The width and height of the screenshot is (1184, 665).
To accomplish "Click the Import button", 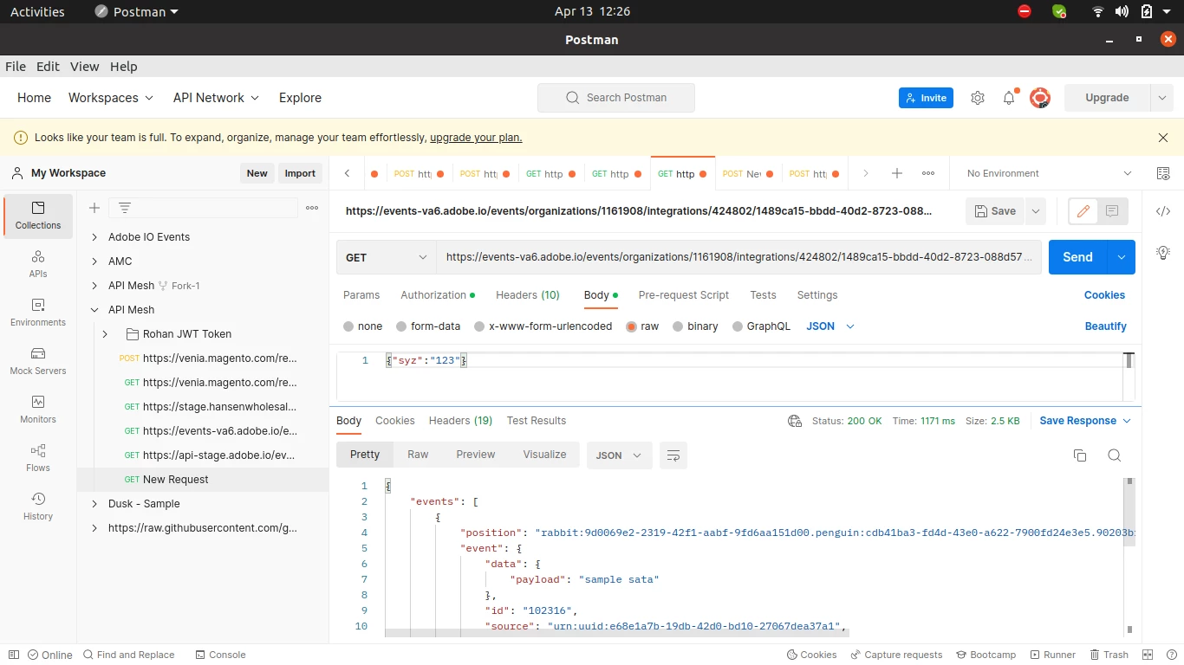I will 300,173.
